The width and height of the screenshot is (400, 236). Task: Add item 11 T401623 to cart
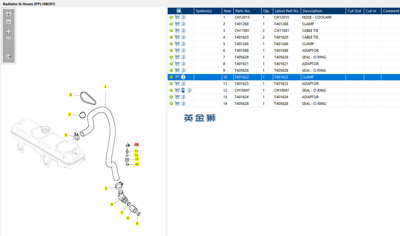tap(177, 84)
